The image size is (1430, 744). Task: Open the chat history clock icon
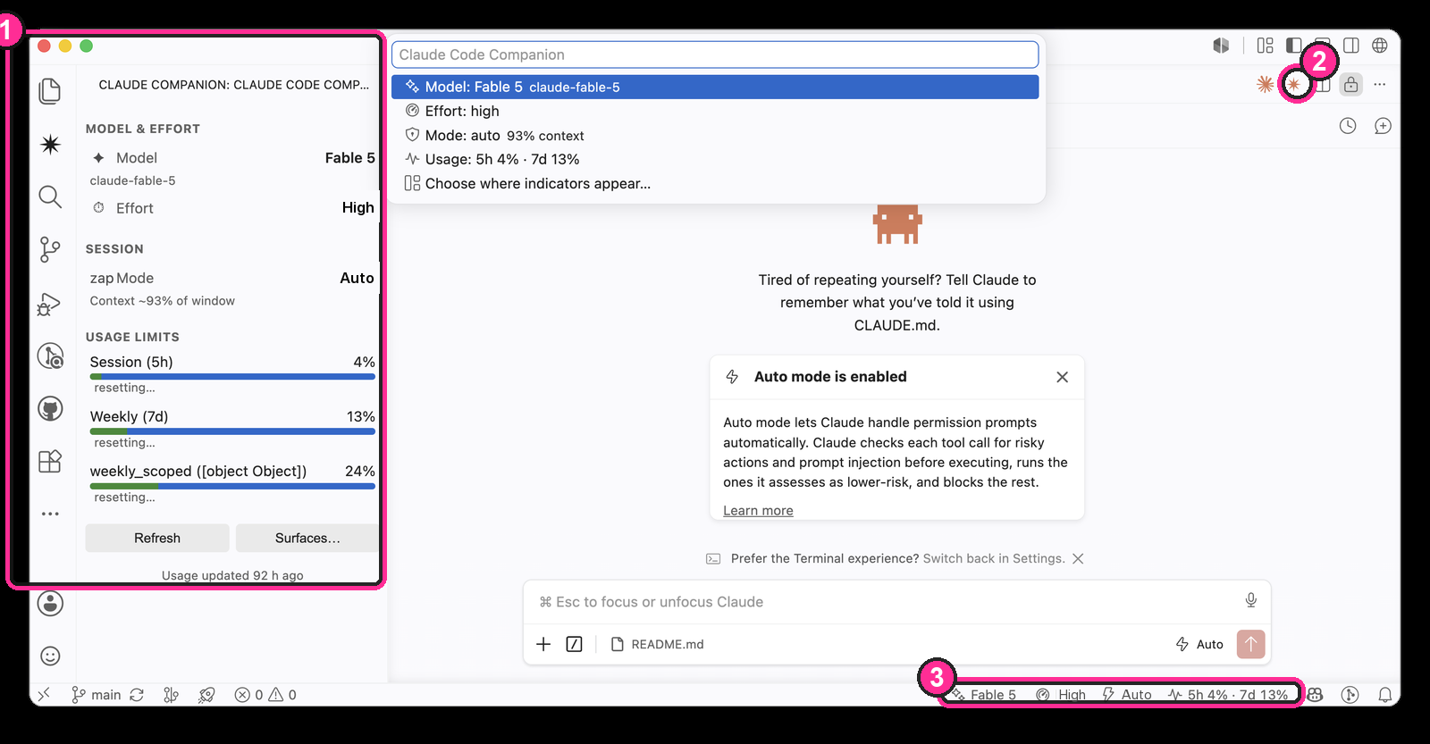[x=1348, y=126]
